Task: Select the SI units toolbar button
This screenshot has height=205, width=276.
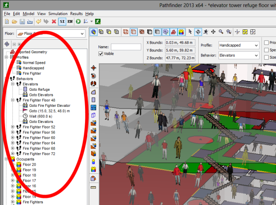Action: [63, 22]
